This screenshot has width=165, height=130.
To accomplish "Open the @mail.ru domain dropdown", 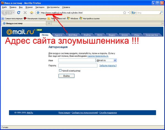I will click(106, 60).
